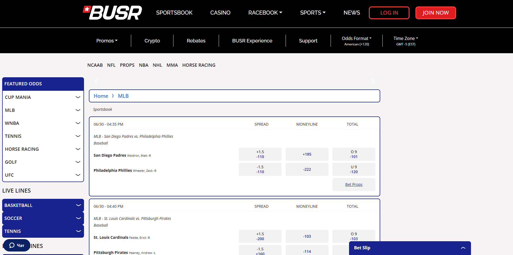Select the MMA quick link

(x=172, y=65)
